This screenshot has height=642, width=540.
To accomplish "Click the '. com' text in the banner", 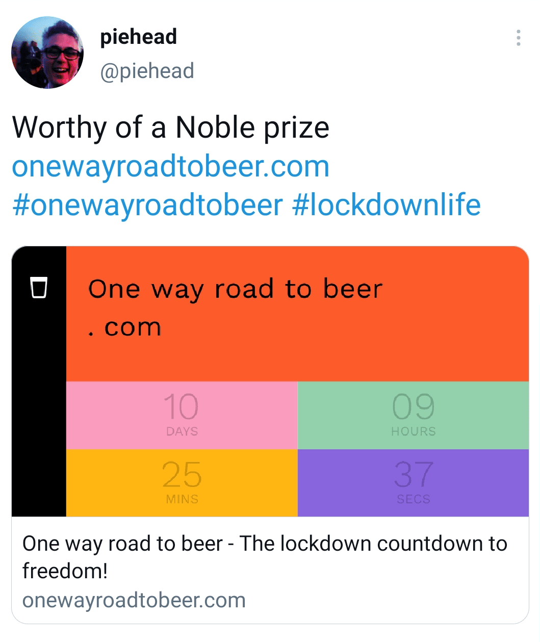I will coord(124,327).
